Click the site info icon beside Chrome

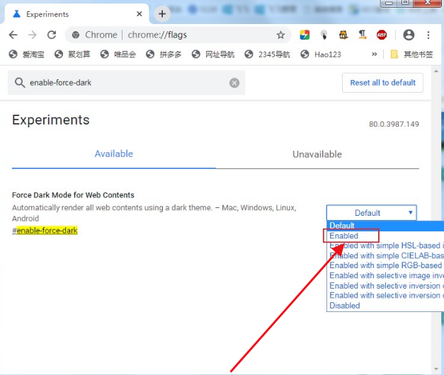75,35
